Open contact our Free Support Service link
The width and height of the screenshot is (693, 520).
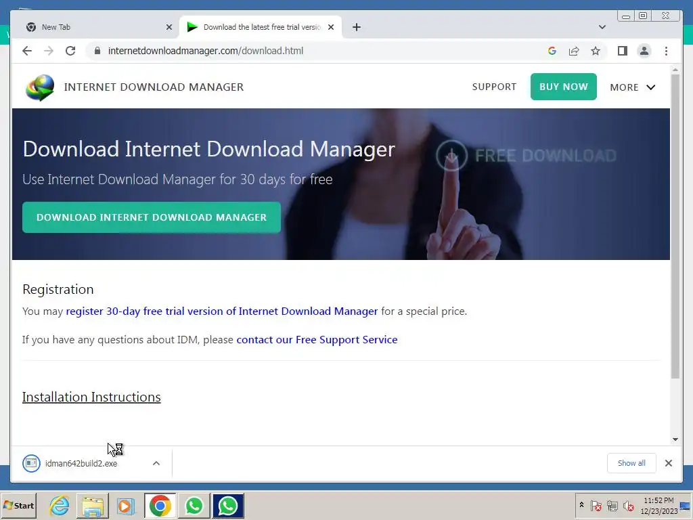(x=317, y=340)
